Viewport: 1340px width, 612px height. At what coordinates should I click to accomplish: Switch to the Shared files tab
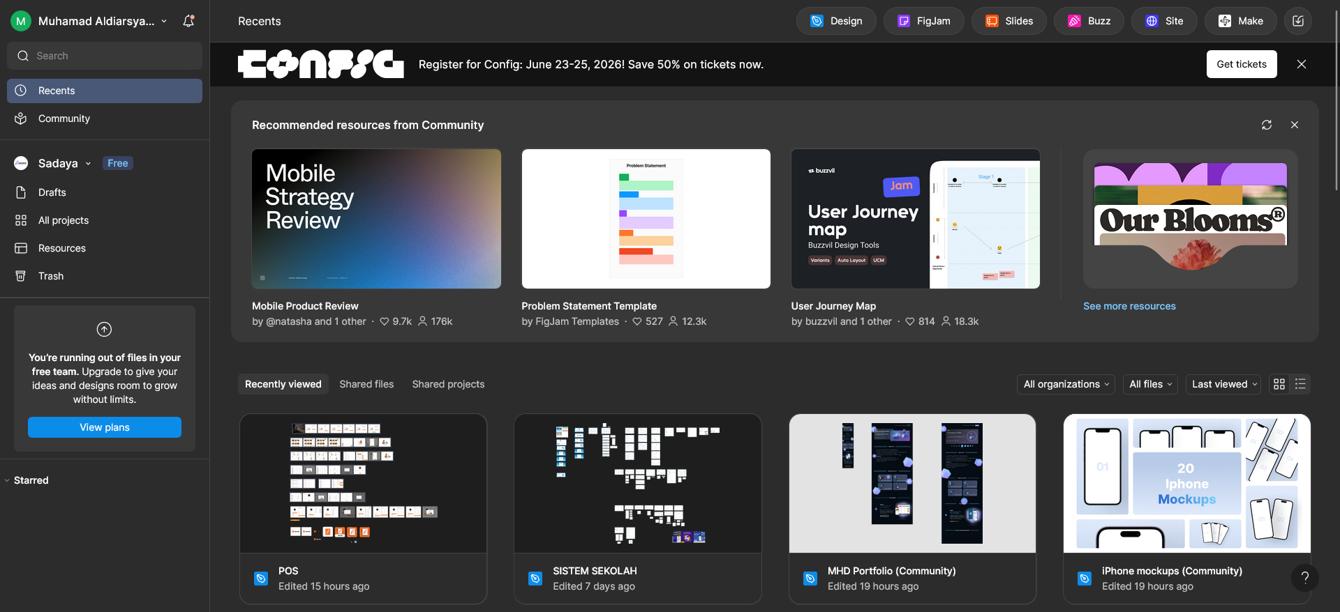(366, 384)
